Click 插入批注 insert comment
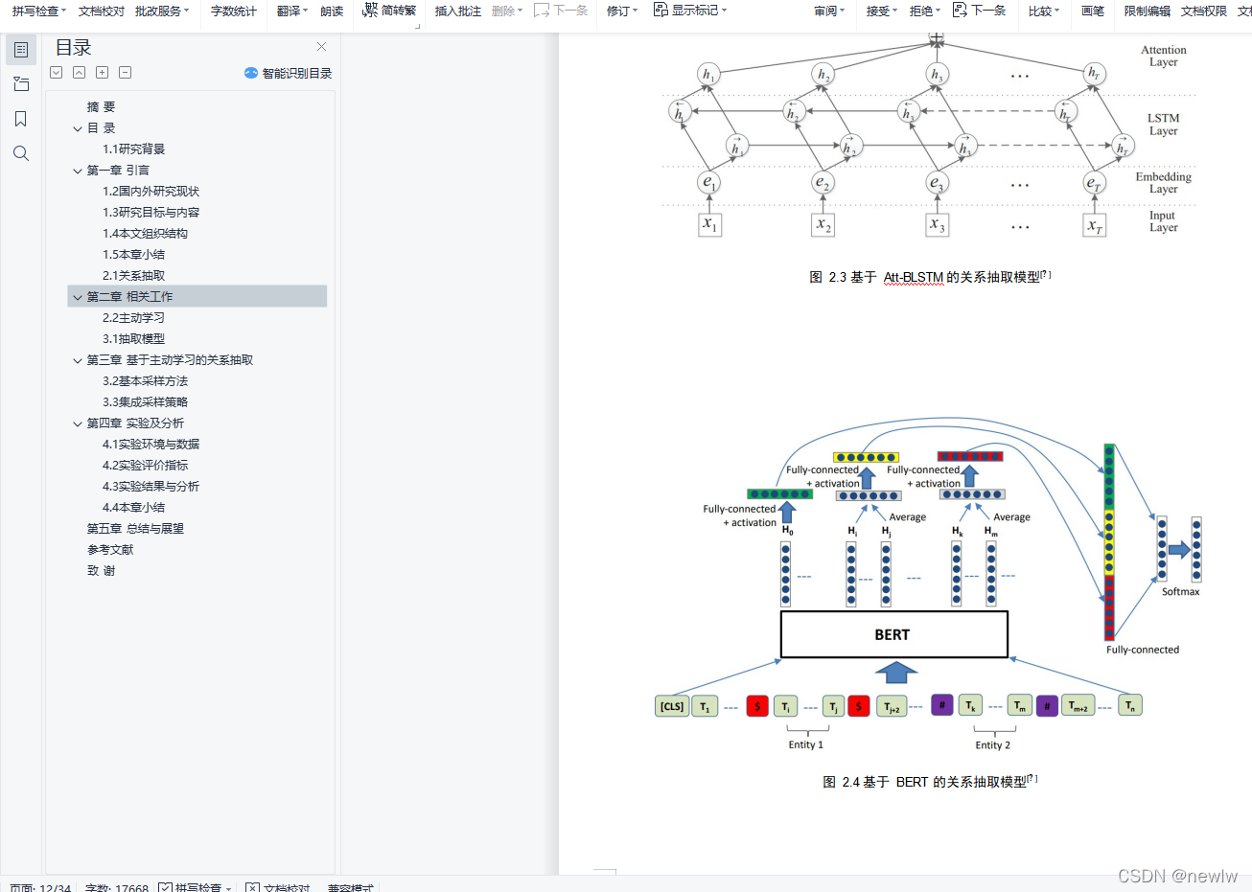 [458, 11]
